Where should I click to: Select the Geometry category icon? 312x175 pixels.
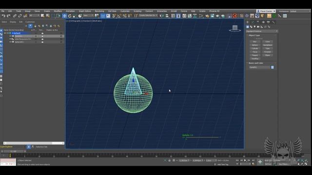(248, 27)
